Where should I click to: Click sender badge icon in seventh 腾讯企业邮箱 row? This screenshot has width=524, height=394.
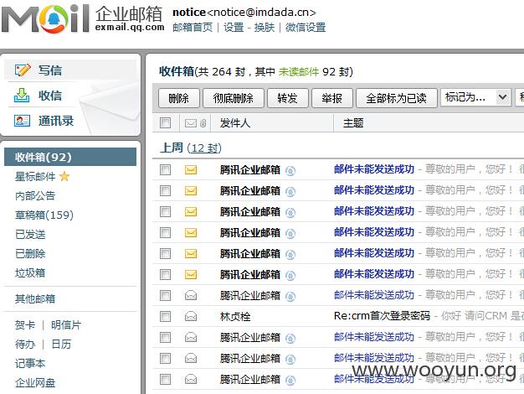tap(290, 296)
